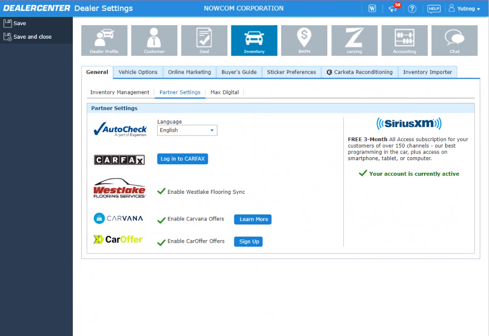Screen dimensions: 489x336
Task: Click the Save and close text
Action: pos(33,37)
